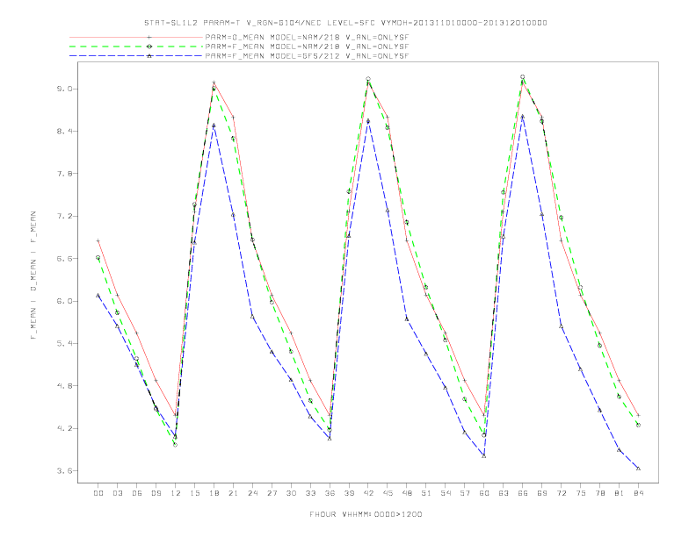
Task: Click the green dashed line sample in legend
Action: point(136,47)
